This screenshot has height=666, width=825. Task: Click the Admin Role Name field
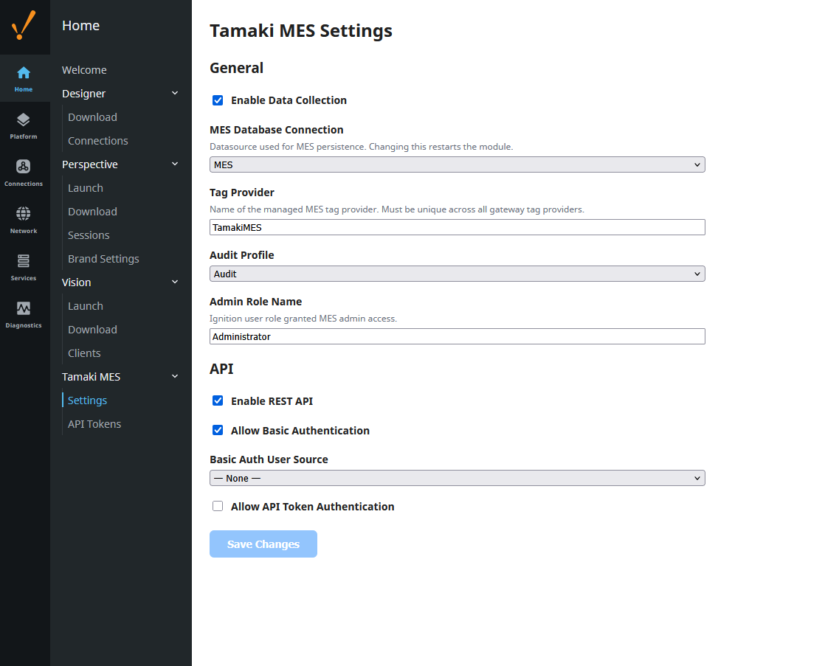pyautogui.click(x=458, y=336)
